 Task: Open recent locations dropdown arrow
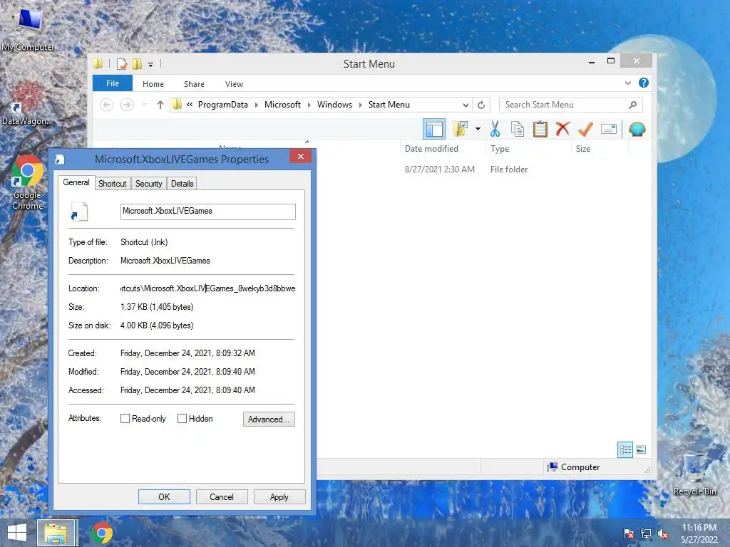[x=144, y=105]
